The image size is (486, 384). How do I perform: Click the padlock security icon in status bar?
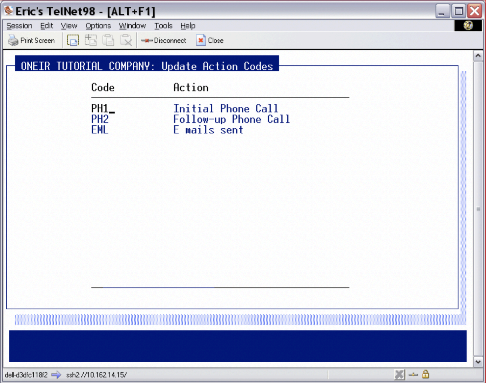tap(426, 374)
